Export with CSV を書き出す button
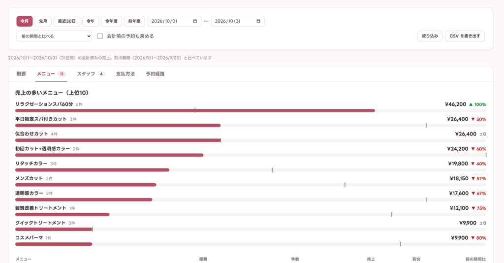Screen dimensions: 504x263 pyautogui.click(x=465, y=36)
